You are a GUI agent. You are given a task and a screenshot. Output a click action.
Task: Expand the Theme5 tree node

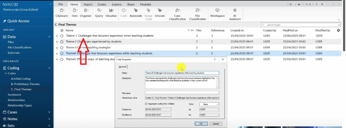pyautogui.click(x=57, y=59)
